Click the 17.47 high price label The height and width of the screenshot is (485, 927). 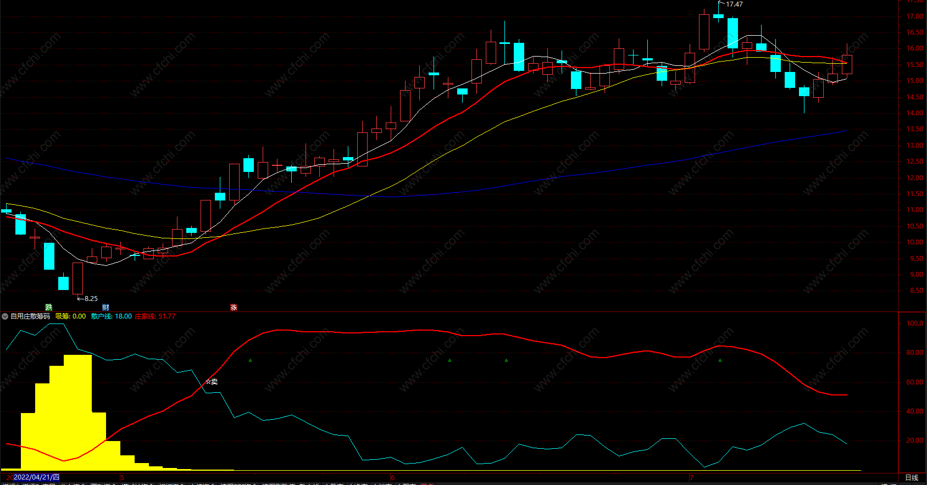point(734,4)
